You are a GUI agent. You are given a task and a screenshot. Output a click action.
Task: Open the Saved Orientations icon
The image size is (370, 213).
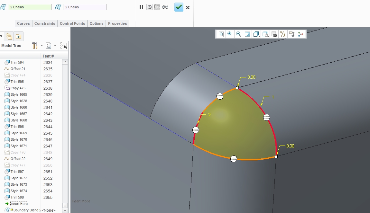(265, 34)
